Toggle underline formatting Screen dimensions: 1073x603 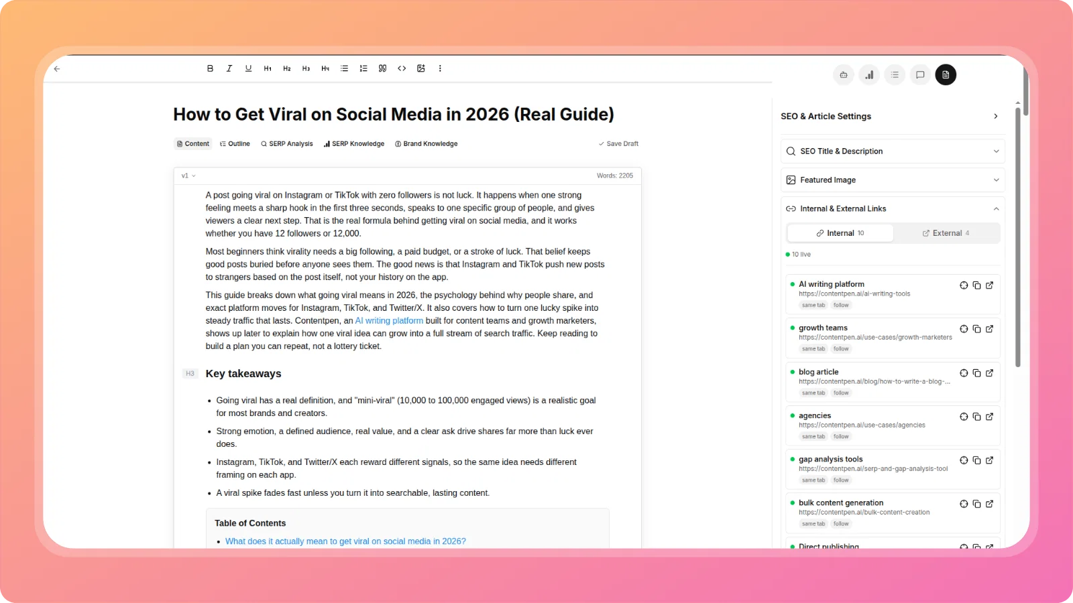click(x=248, y=68)
